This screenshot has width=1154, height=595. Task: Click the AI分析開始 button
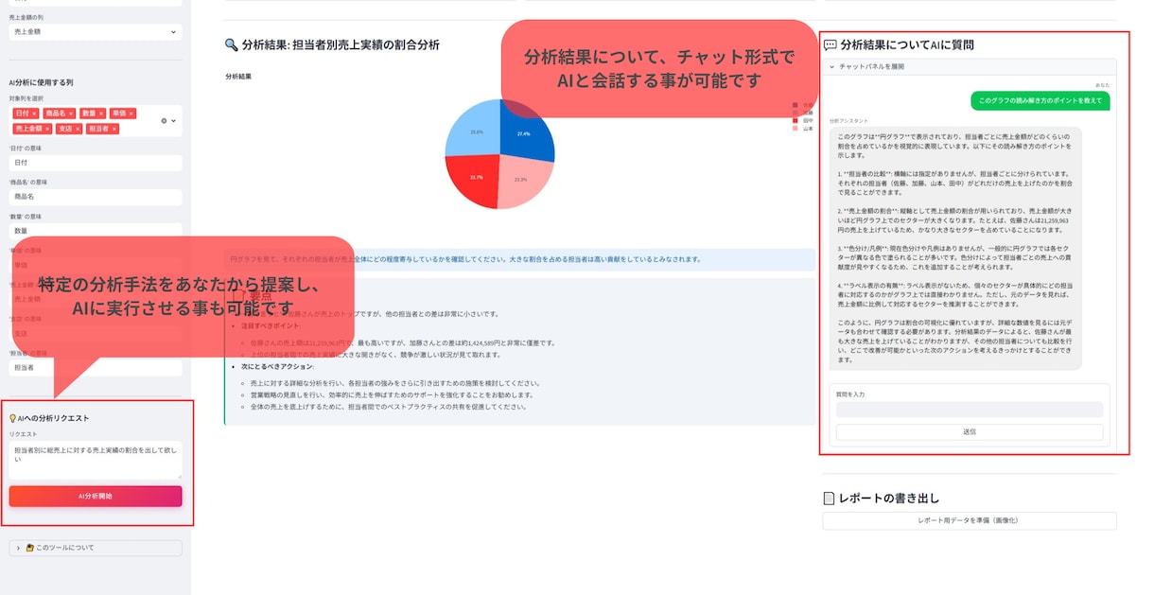96,497
